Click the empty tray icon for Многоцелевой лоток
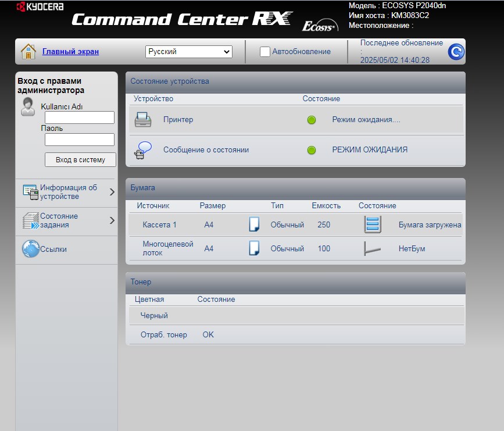Viewport: 504px width, 431px height. tap(372, 248)
